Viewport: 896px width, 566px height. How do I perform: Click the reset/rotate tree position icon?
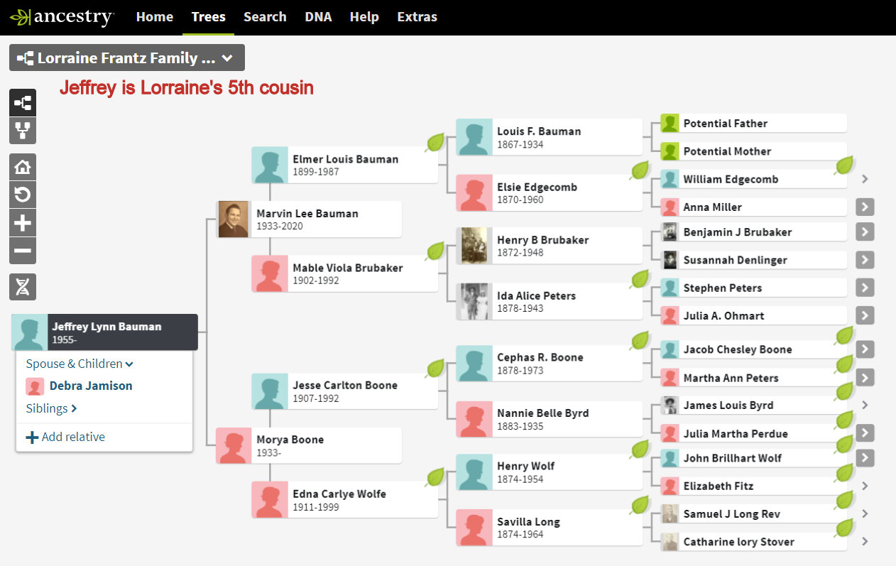click(x=23, y=195)
